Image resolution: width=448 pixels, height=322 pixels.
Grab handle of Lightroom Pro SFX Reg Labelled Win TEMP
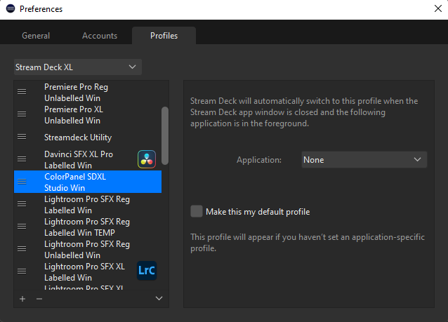click(22, 227)
